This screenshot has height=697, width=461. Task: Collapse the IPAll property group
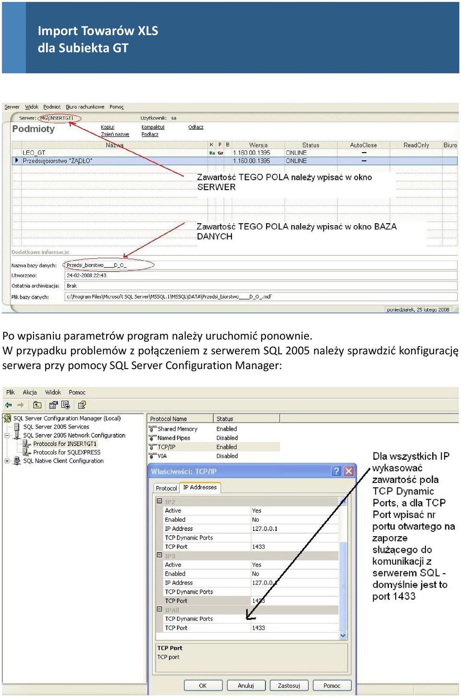pos(159,610)
